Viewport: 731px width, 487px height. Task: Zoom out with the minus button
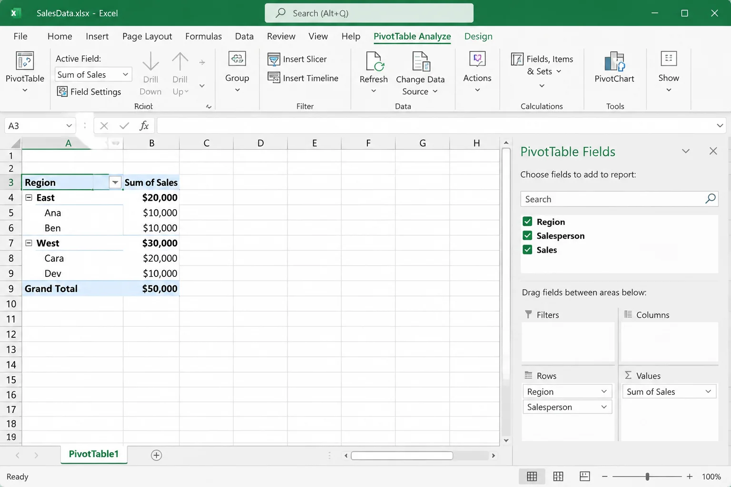605,476
